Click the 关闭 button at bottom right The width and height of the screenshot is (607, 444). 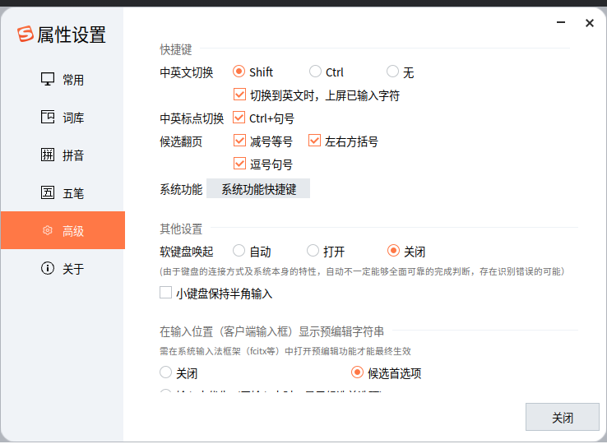tap(562, 417)
